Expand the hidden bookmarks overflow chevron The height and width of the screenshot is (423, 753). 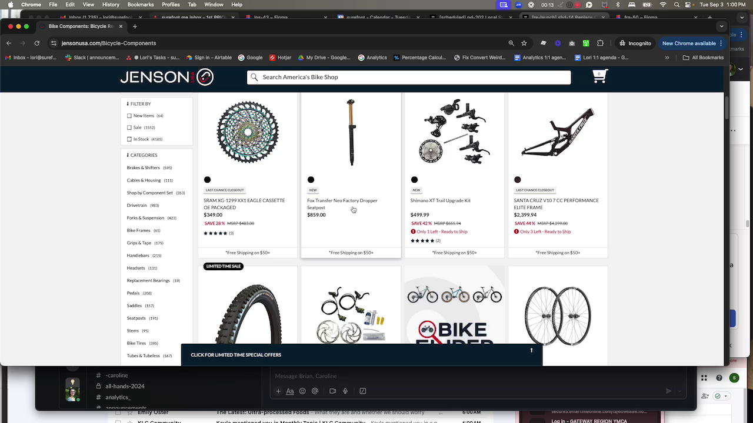[667, 58]
